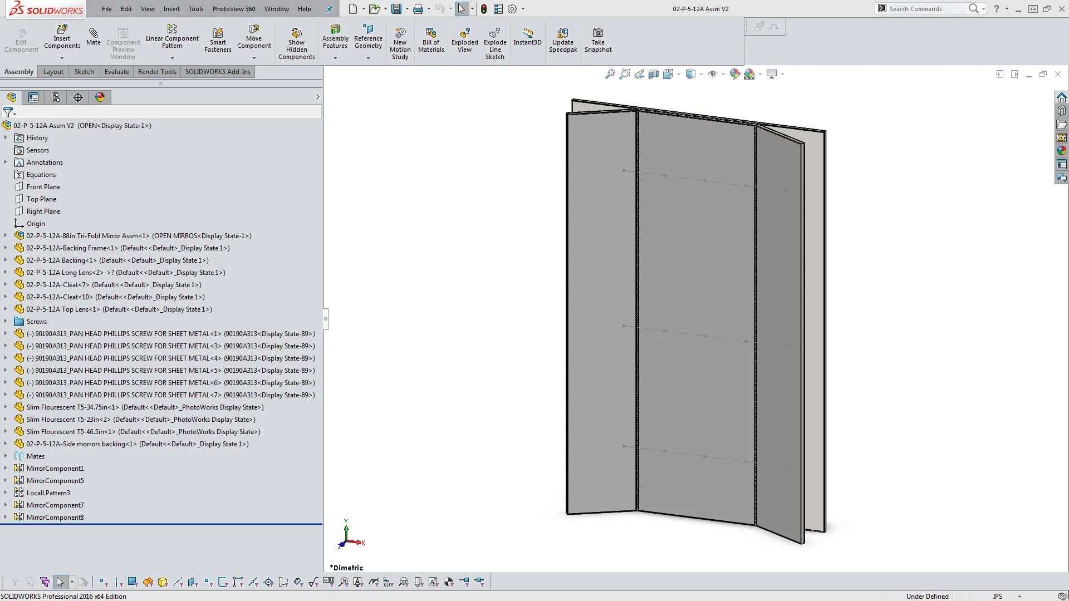Open the ConfigurationManager tab icon
The image size is (1069, 601).
pos(55,97)
